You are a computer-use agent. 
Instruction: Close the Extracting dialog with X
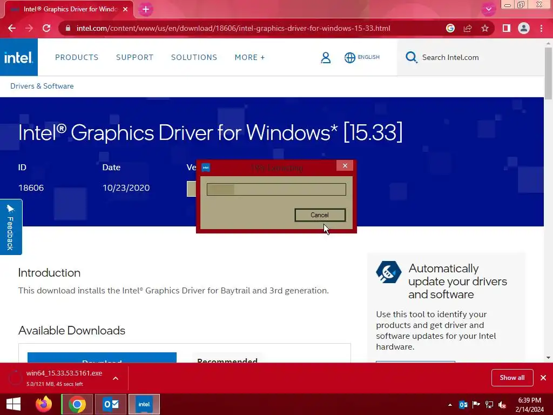(345, 165)
